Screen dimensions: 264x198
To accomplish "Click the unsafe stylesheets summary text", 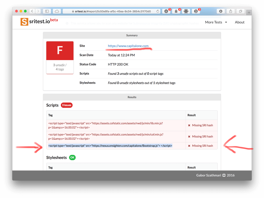I will pos(142,83).
